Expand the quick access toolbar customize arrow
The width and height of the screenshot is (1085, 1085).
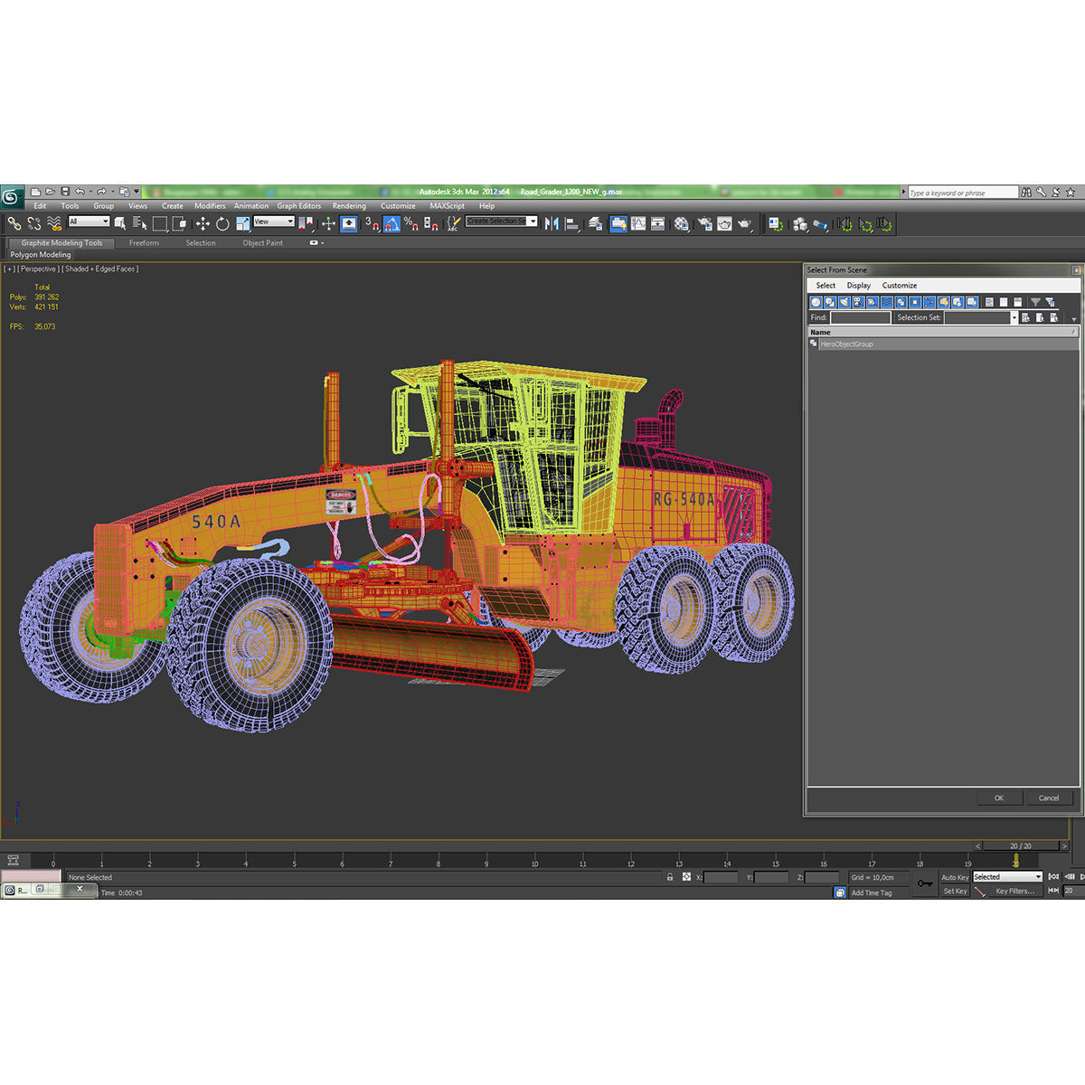pyautogui.click(x=137, y=192)
